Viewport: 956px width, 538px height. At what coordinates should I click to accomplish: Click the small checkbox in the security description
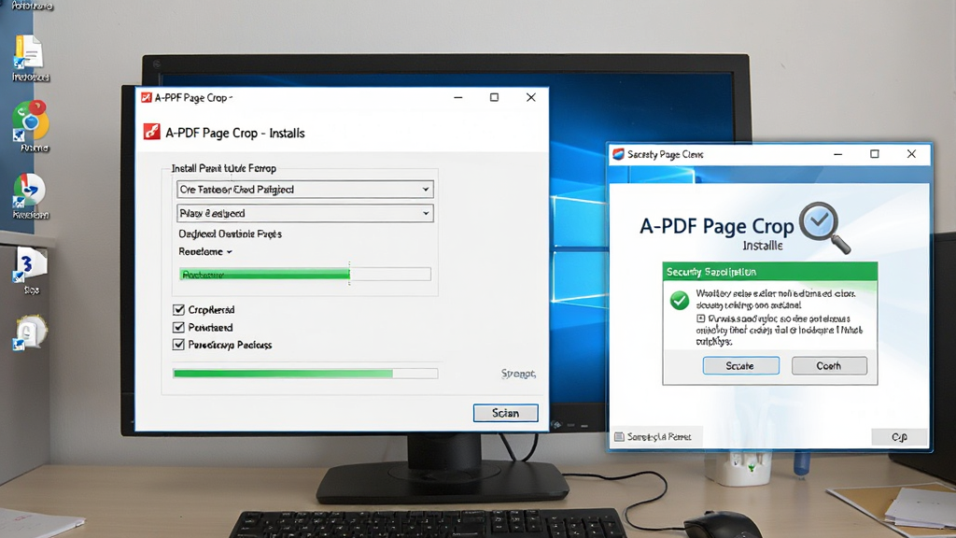pyautogui.click(x=701, y=319)
